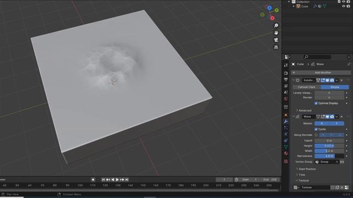The image size is (353, 198).
Task: Open the Texture properties checker tab
Action: [286, 161]
